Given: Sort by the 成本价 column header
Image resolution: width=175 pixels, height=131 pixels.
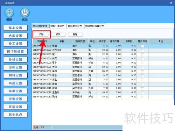Looking at the screenshot, I should tap(103, 41).
